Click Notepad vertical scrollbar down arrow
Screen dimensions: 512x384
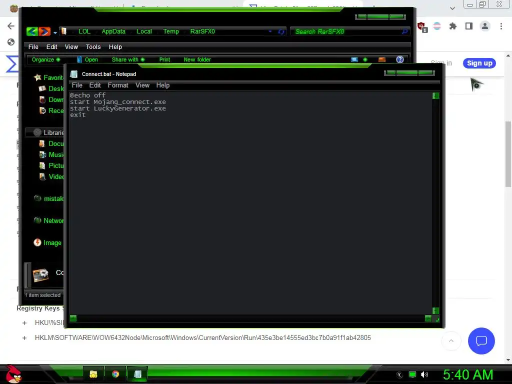click(x=435, y=310)
